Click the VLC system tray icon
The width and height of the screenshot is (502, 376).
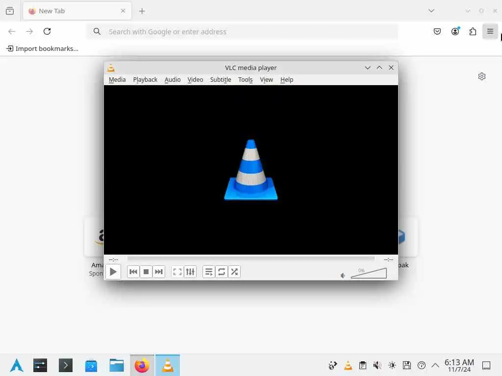pyautogui.click(x=348, y=365)
